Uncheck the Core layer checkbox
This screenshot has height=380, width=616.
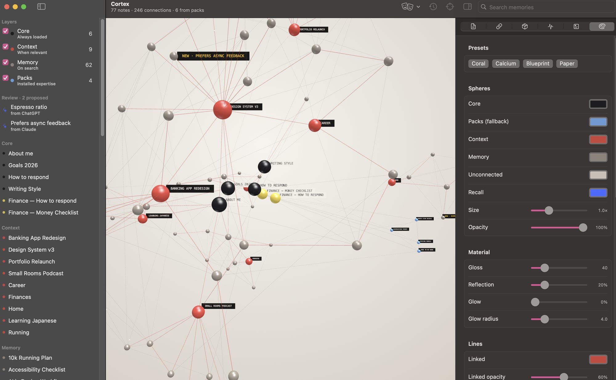(x=5, y=31)
